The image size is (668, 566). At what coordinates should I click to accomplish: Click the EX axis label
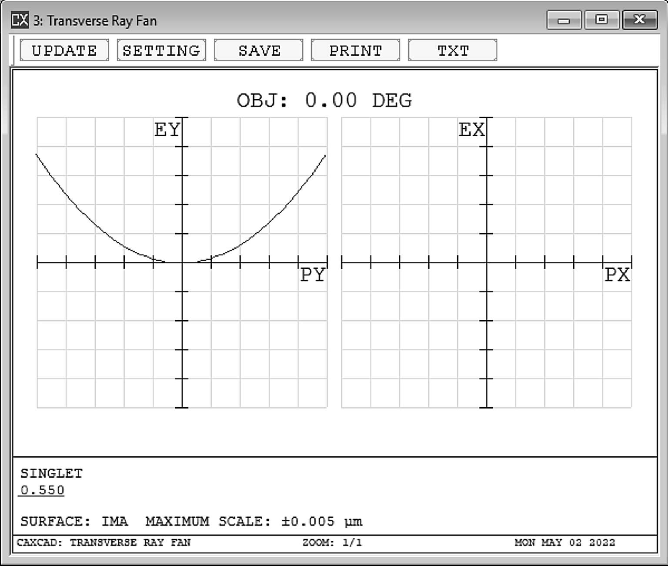[471, 130]
